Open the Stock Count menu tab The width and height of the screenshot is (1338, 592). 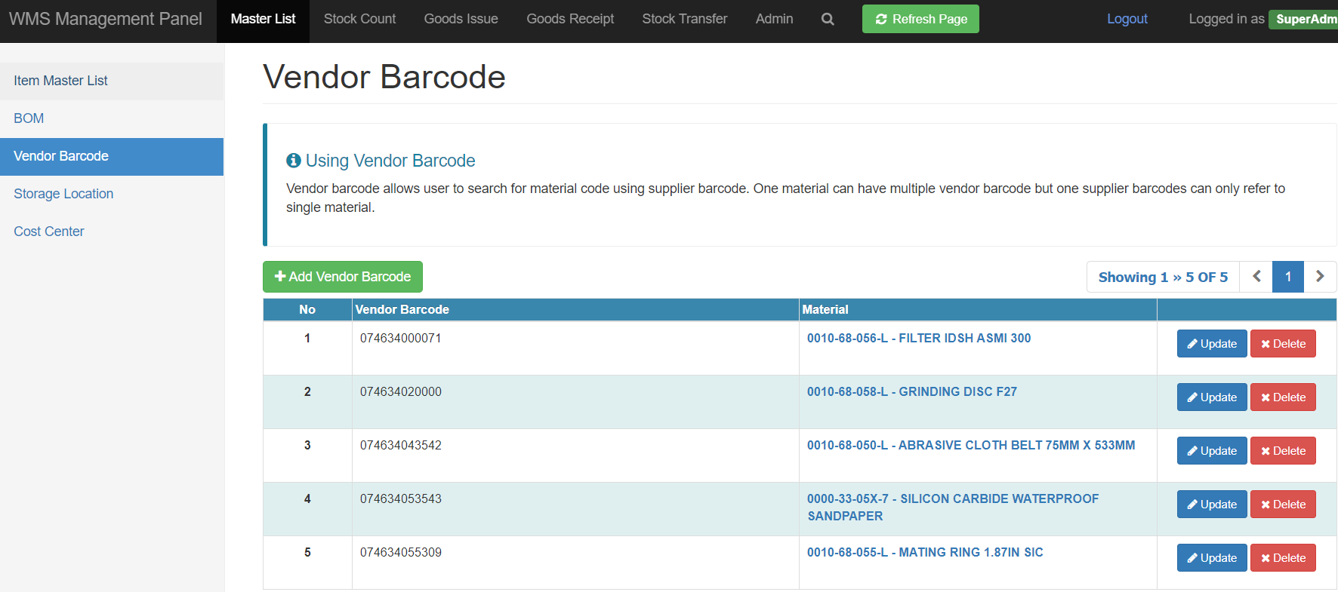coord(359,19)
